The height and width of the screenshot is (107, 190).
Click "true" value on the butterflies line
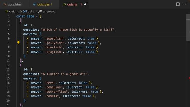pos(94,92)
